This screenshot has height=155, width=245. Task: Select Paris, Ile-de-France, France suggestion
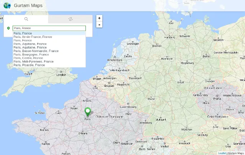(x=49, y=37)
